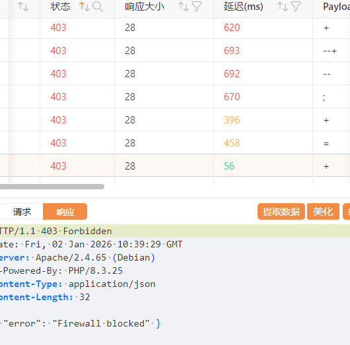Click the partially visible orange button at right
Image resolution: width=350 pixels, height=345 pixels.
[347, 211]
